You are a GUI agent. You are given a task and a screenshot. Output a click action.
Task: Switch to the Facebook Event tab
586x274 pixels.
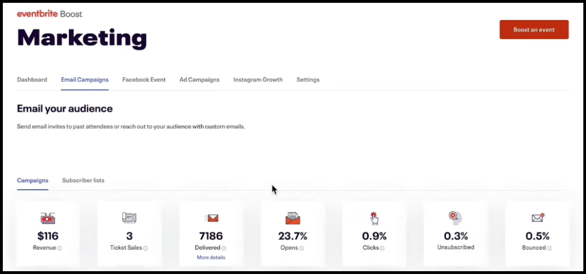pyautogui.click(x=144, y=80)
